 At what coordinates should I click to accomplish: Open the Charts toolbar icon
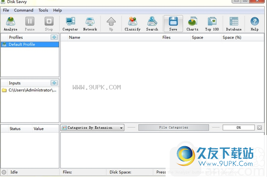[193, 21]
